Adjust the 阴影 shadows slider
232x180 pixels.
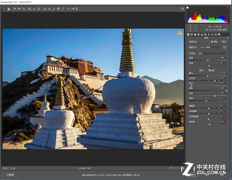click(x=226, y=91)
